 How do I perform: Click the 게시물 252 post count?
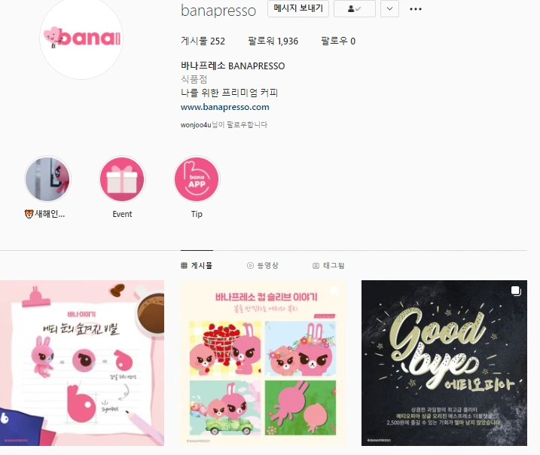pyautogui.click(x=203, y=41)
